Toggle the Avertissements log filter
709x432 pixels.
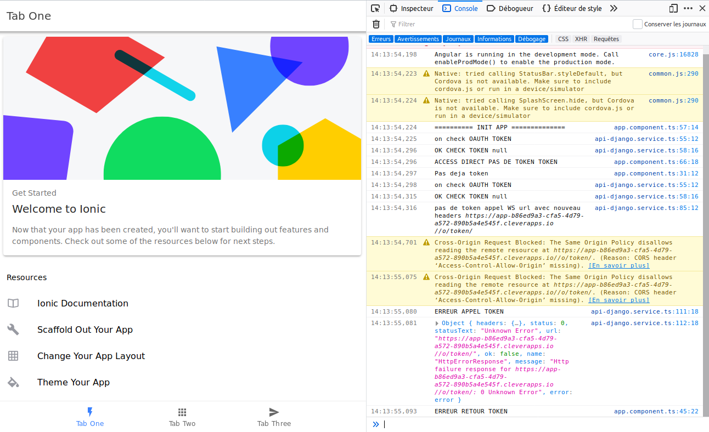(418, 39)
